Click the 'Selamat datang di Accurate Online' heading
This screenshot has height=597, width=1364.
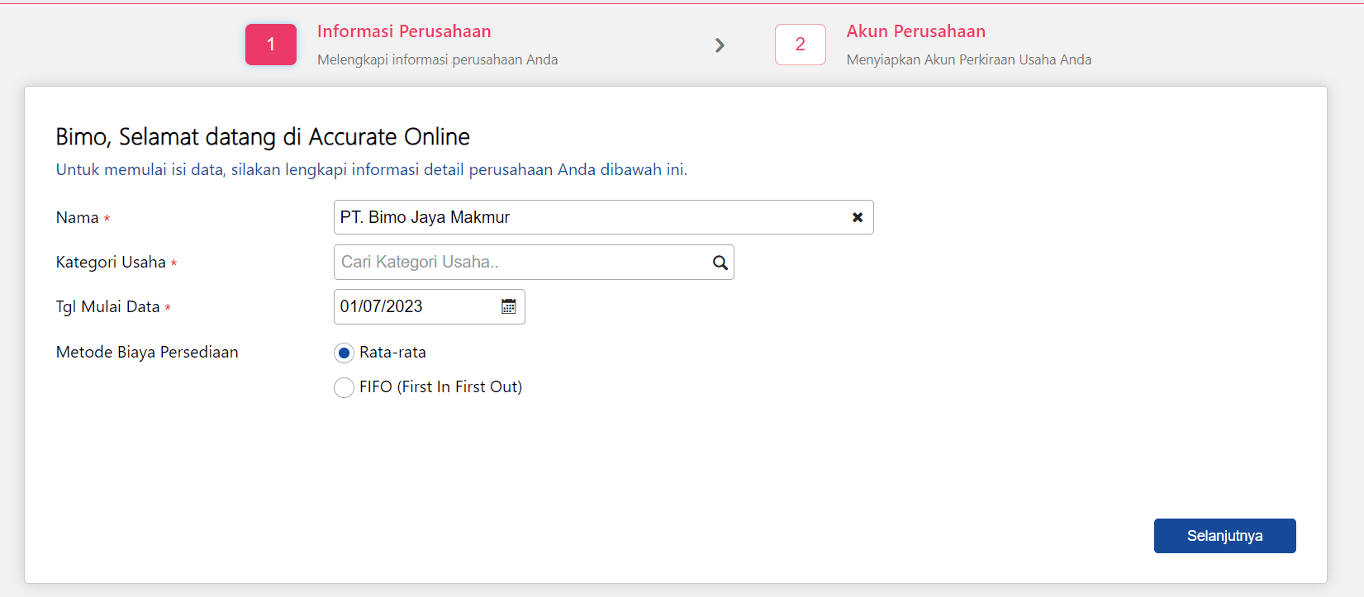263,136
